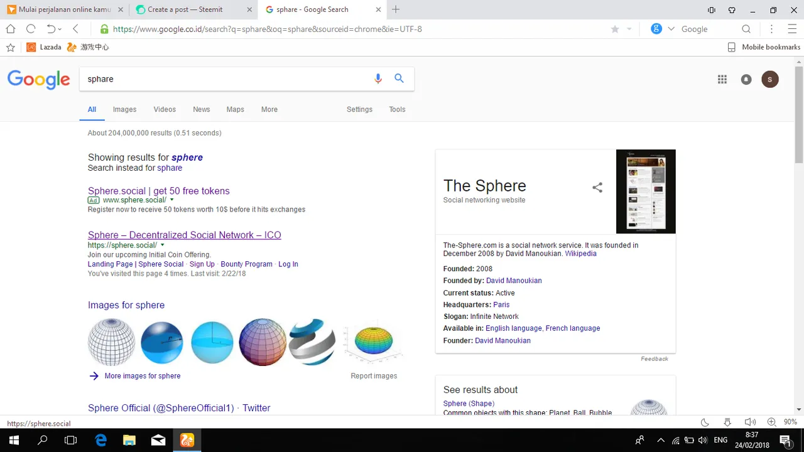Click the browser search magnifier icon
Viewport: 804px width, 452px height.
pyautogui.click(x=746, y=29)
